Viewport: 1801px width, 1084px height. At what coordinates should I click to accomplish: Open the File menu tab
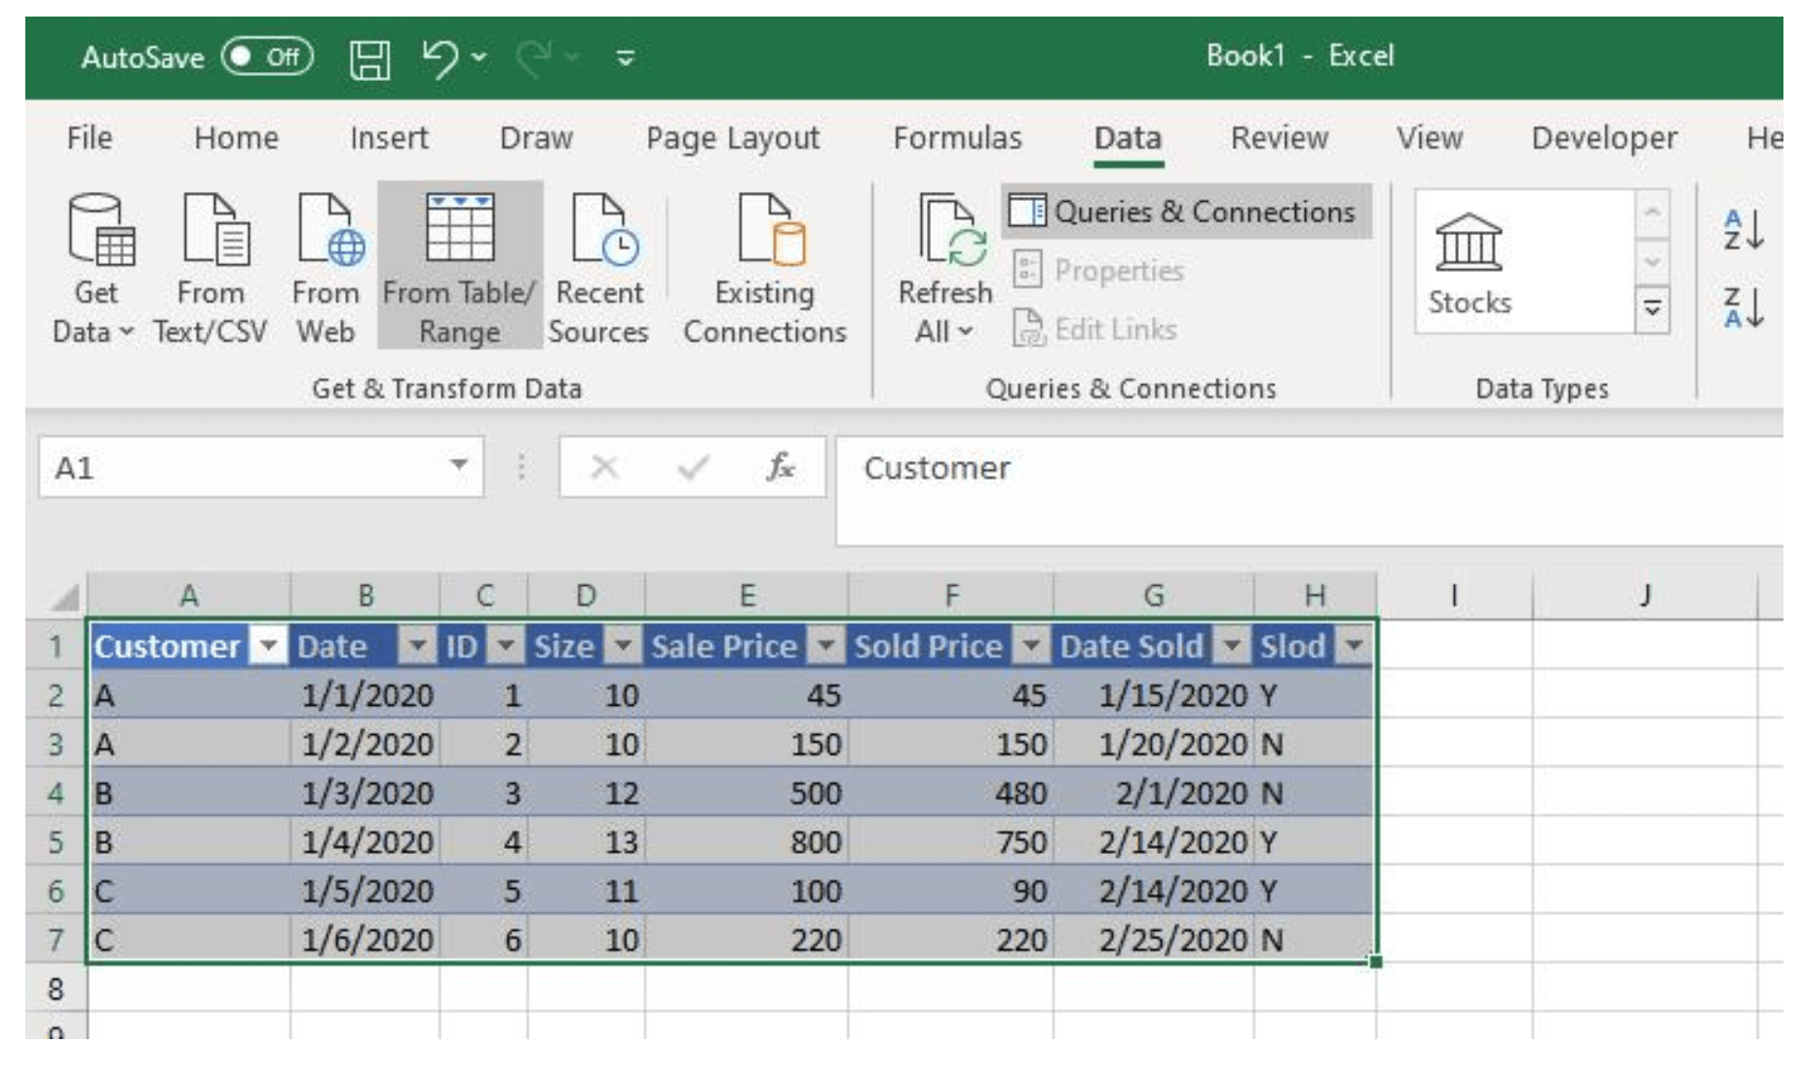90,137
